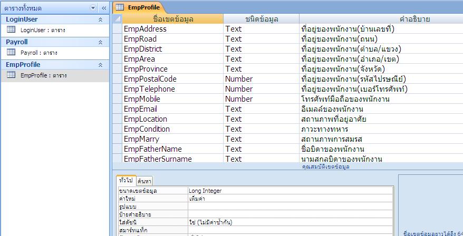Collapse the EmpProfile group
The height and width of the screenshot is (236, 463).
point(100,65)
